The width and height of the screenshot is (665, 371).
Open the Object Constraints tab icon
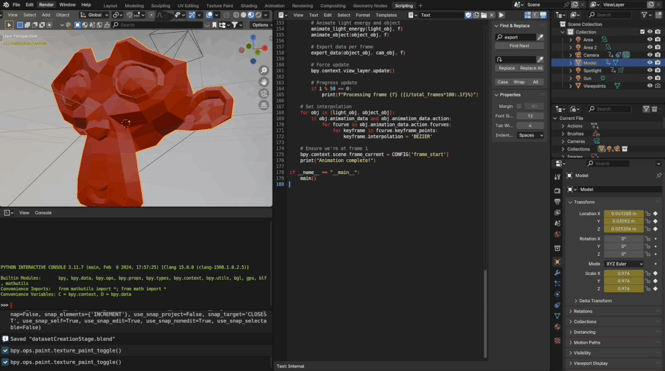557,305
